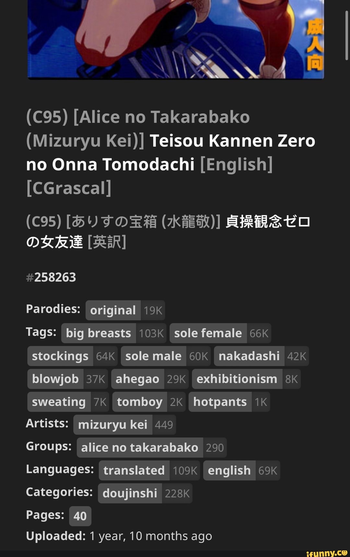Select the 'sole male' tag

(x=153, y=356)
